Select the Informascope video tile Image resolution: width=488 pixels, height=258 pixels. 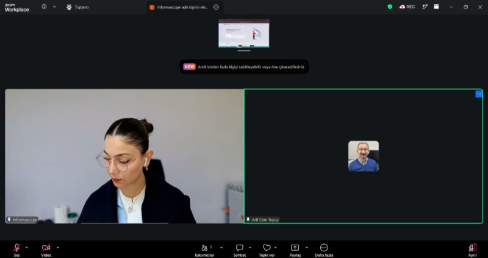[124, 156]
